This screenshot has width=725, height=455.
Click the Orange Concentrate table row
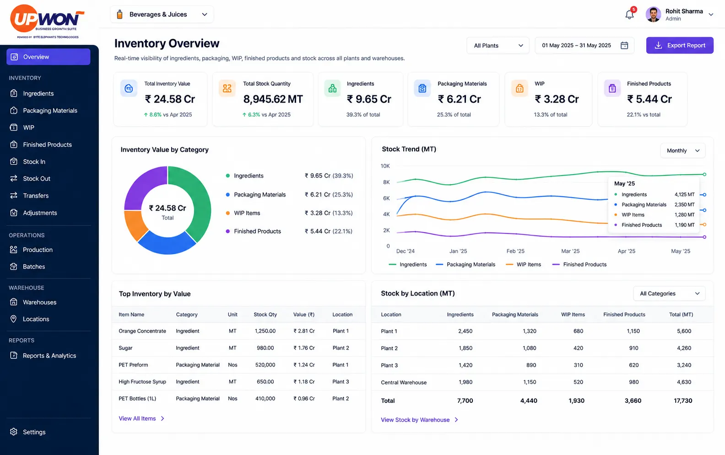click(238, 331)
